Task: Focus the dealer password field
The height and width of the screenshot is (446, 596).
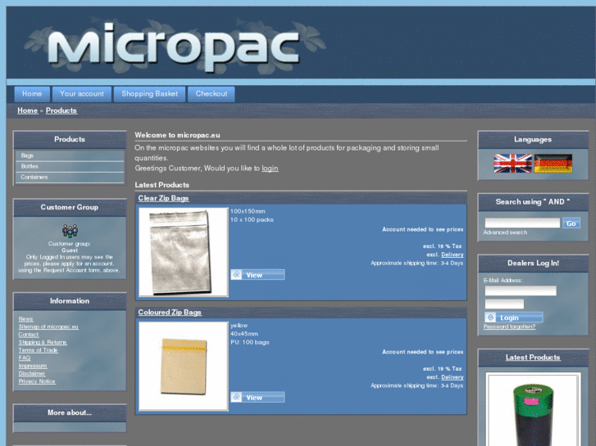Action: coord(504,304)
